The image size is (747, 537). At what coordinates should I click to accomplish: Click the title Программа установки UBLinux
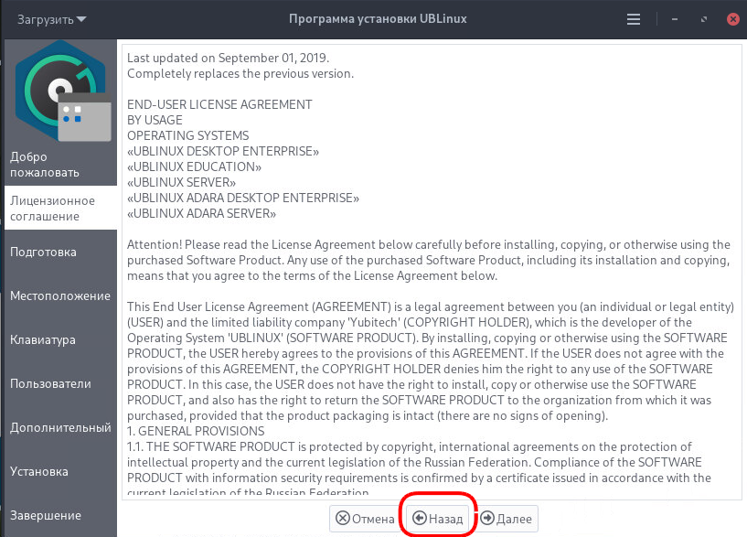(x=378, y=19)
